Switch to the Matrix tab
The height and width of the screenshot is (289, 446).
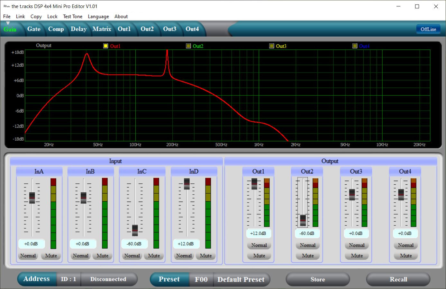pyautogui.click(x=102, y=29)
